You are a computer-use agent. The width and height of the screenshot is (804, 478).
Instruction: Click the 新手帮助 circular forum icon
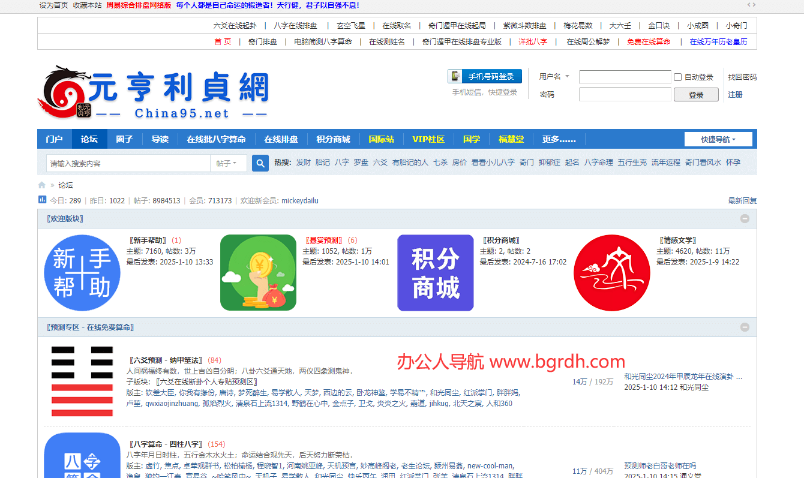(82, 273)
